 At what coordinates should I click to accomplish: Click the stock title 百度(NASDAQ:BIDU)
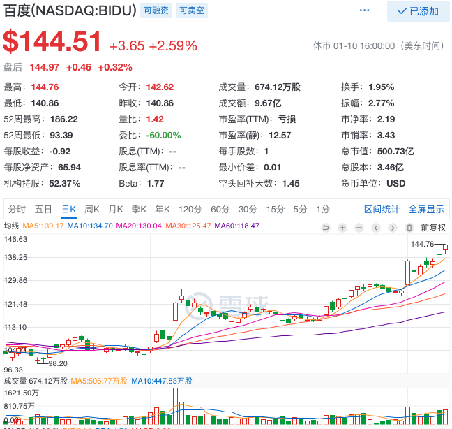coord(70,10)
